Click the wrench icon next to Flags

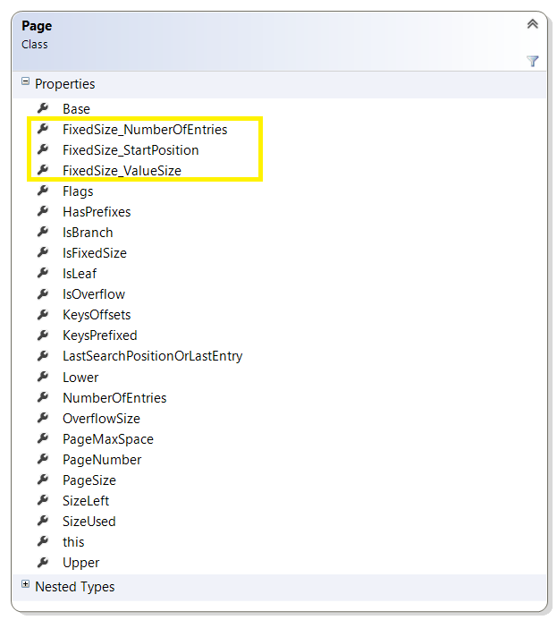pyautogui.click(x=43, y=191)
